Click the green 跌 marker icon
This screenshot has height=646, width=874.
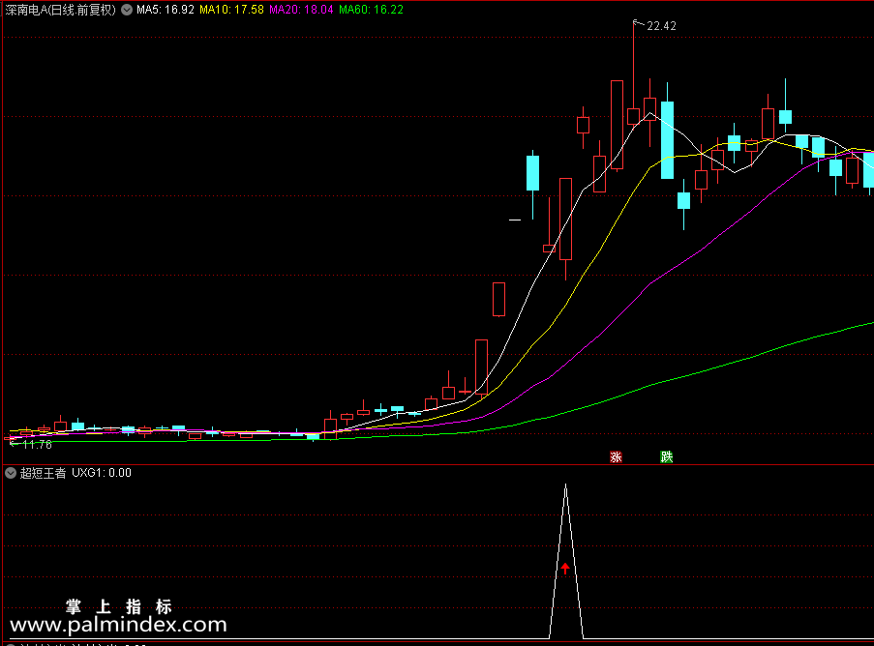tap(667, 457)
